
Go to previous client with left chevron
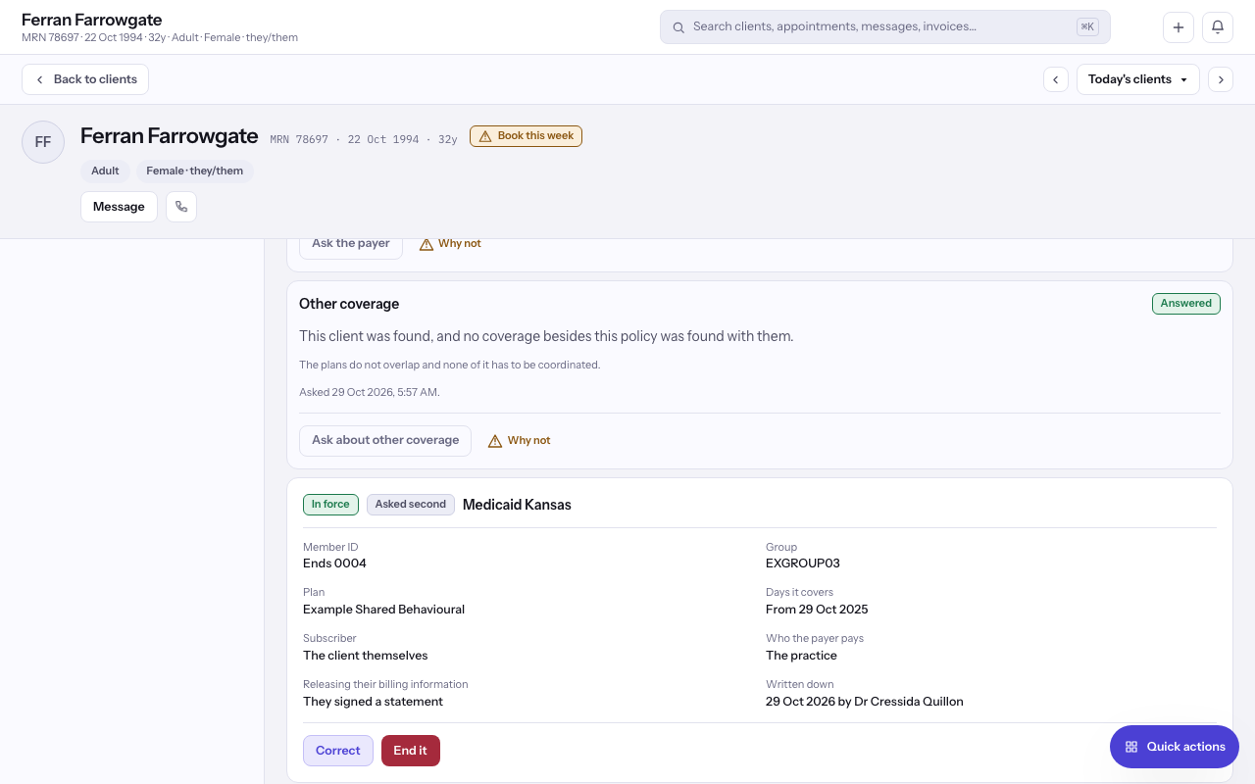(1056, 79)
